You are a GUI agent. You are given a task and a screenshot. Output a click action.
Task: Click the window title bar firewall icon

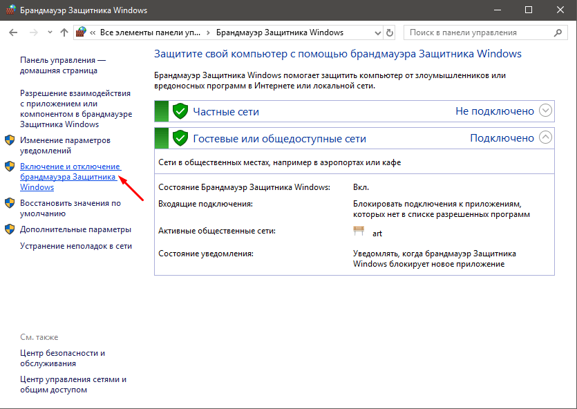tap(10, 10)
